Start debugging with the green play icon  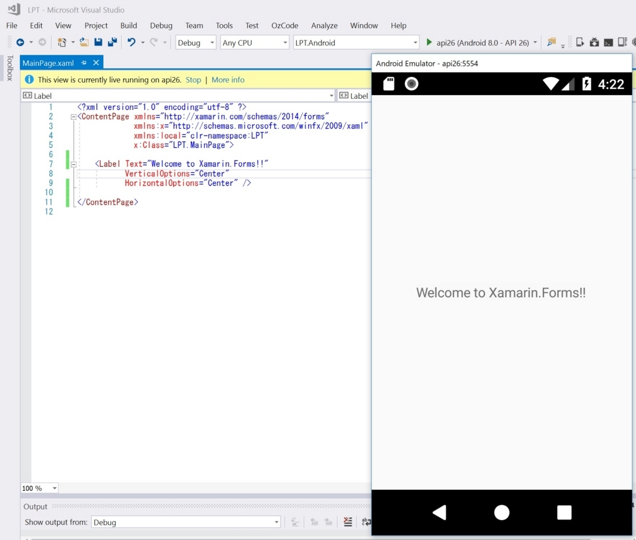pyautogui.click(x=429, y=42)
